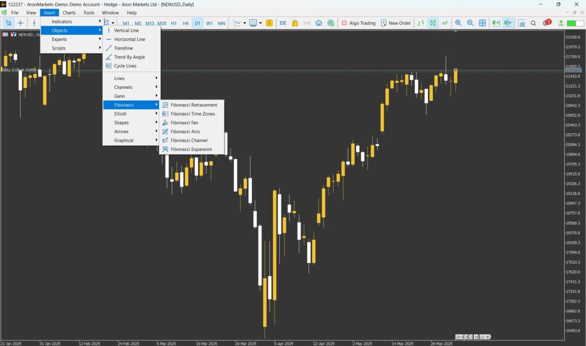This screenshot has width=586, height=346.
Task: Switch chart to candlestick style
Action: click(433, 23)
